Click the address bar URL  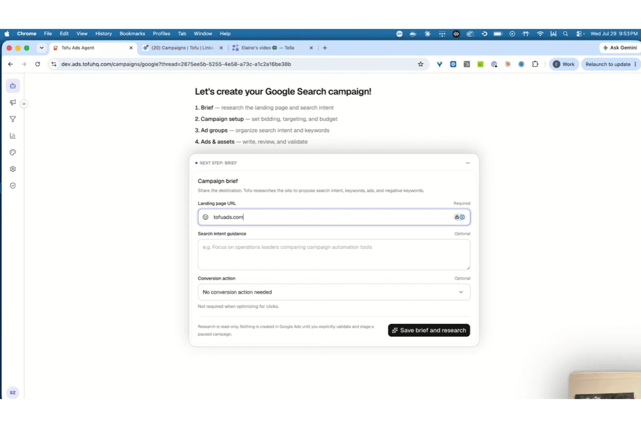[x=176, y=64]
